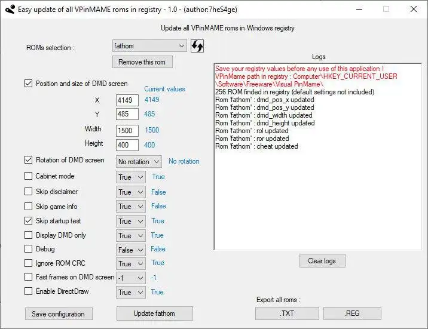Click the Clear logs button
Viewport: 428px width, 329px height.
tap(322, 261)
